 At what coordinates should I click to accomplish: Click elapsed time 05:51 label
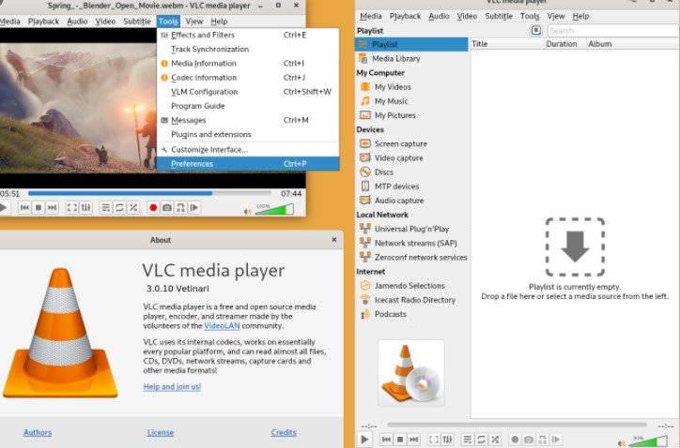coord(9,193)
